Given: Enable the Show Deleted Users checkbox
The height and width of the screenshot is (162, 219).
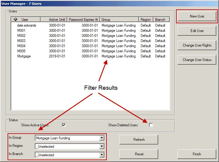Looking at the screenshot, I should pos(151,125).
